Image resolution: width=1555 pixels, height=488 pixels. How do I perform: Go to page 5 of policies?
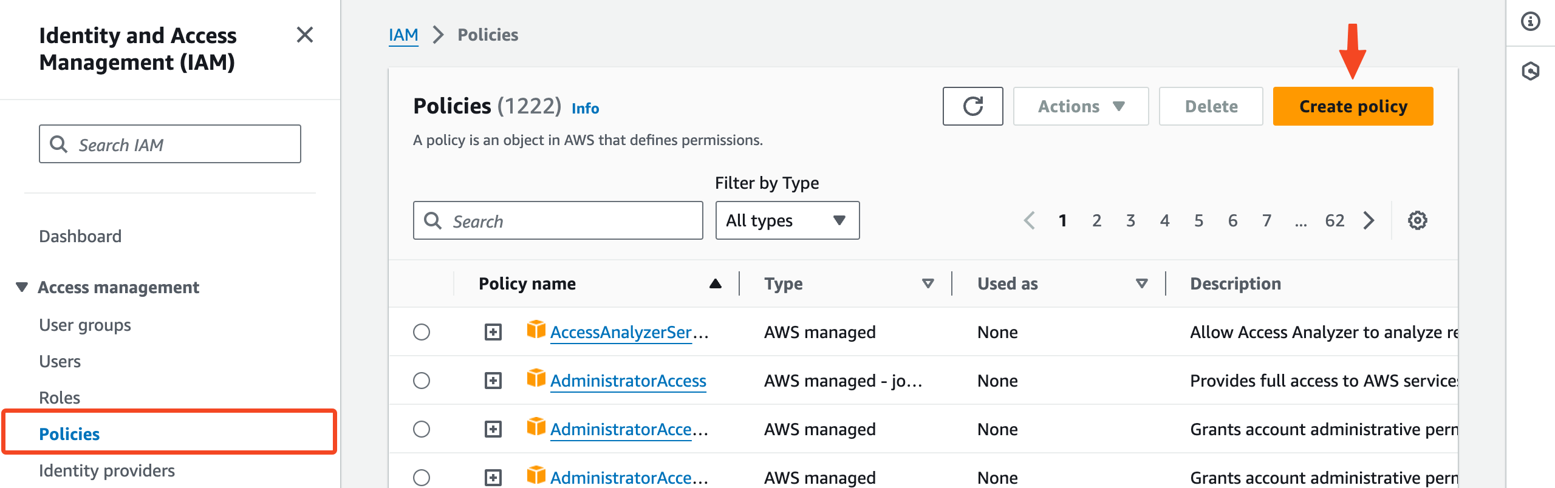pyautogui.click(x=1198, y=220)
